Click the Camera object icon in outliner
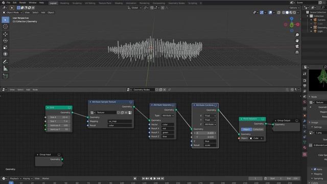Image resolution: width=327 pixels, height=184 pixels. point(315,20)
